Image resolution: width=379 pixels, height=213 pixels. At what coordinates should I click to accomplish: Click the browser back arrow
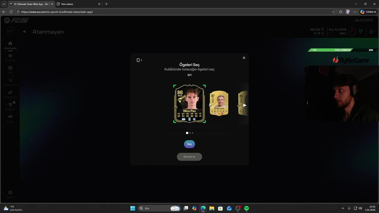[4, 12]
